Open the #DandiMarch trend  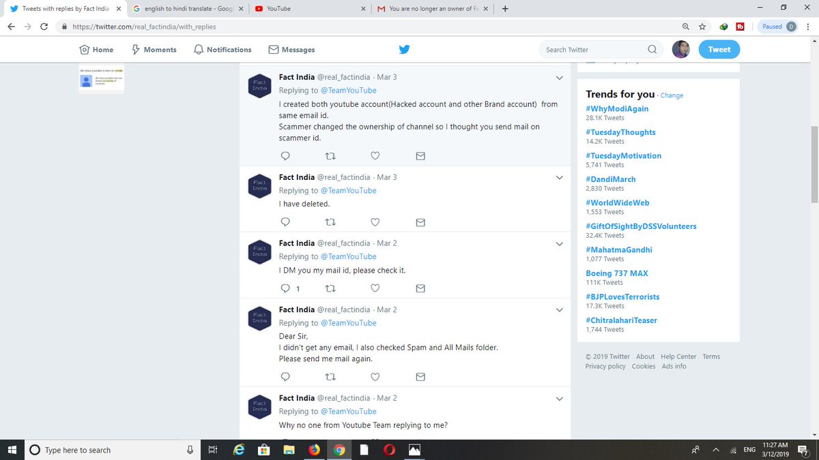[x=610, y=179]
